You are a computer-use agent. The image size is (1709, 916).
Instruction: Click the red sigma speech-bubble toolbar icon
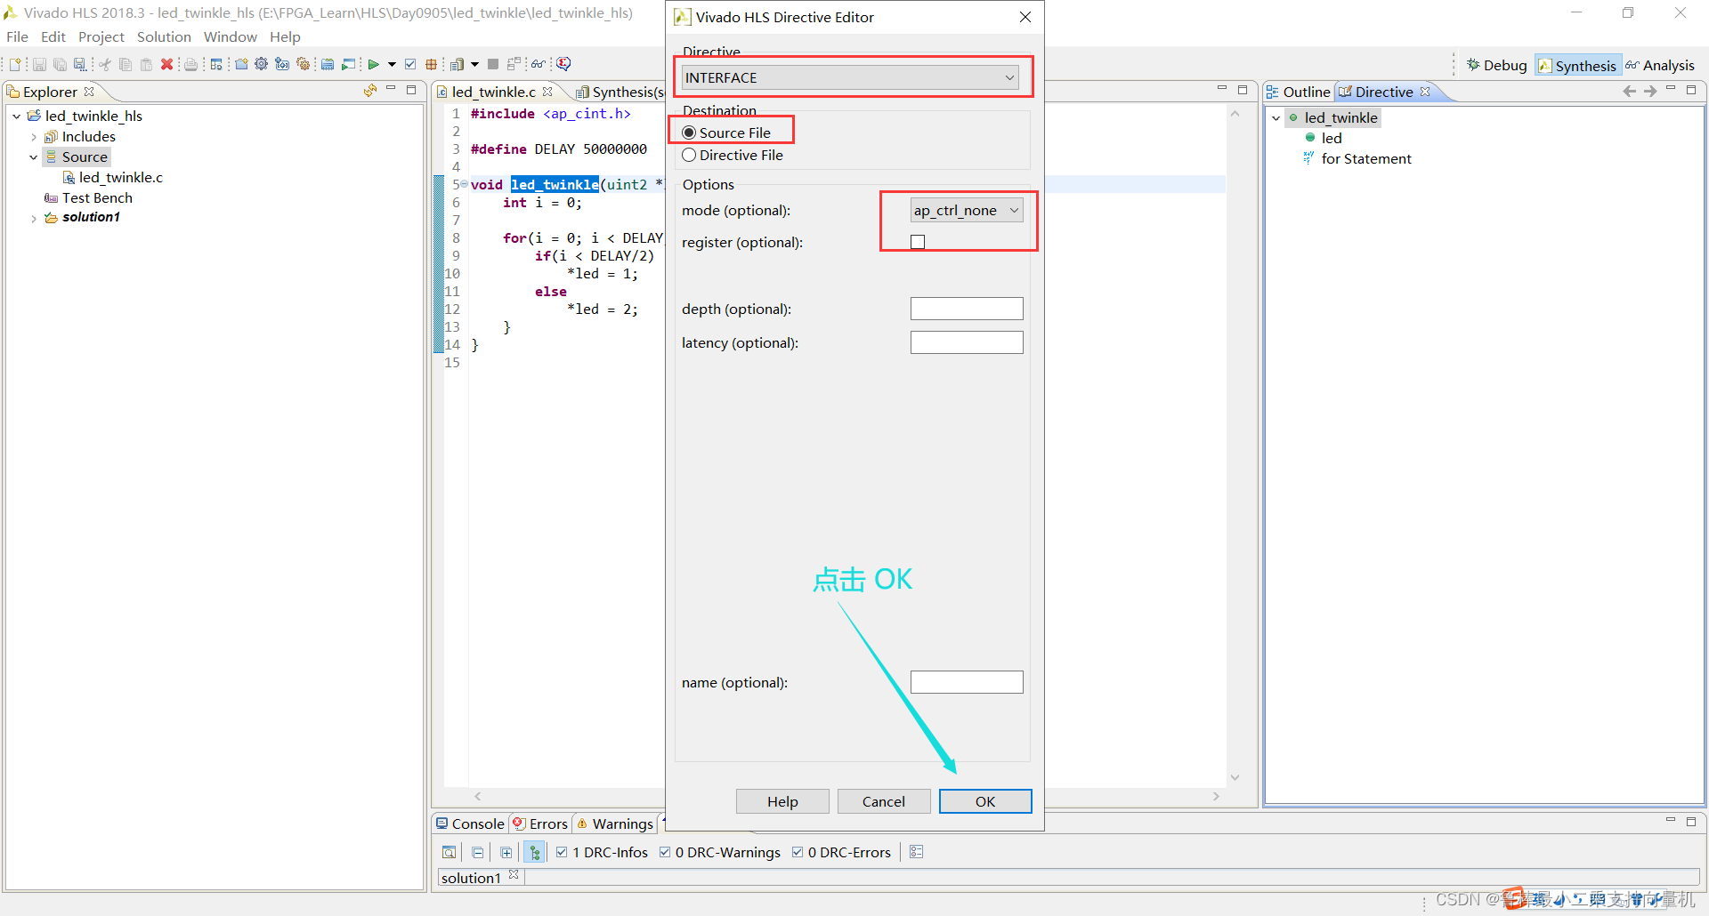[x=563, y=64]
